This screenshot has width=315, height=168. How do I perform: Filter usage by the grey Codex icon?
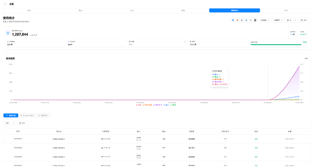tap(241, 20)
